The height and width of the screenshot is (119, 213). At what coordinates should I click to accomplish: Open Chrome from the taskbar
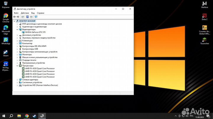(27, 116)
